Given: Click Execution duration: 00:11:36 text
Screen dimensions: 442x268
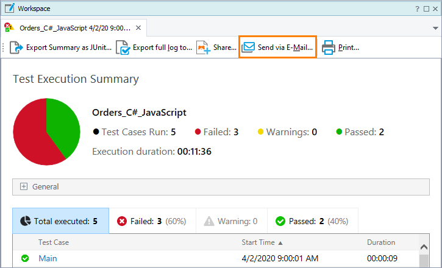Looking at the screenshot, I should (152, 152).
